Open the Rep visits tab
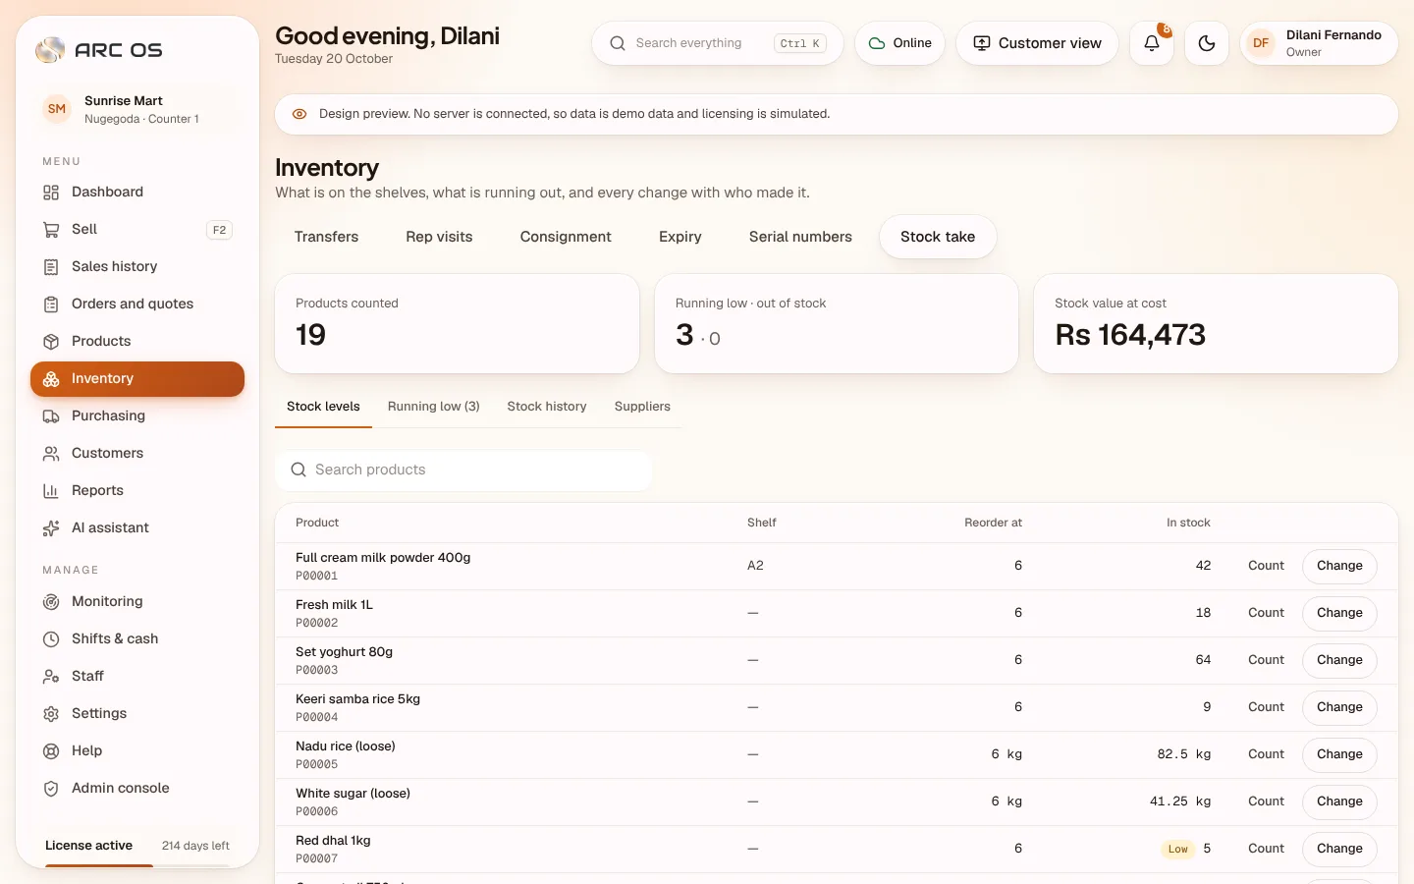The width and height of the screenshot is (1414, 884). tap(439, 237)
